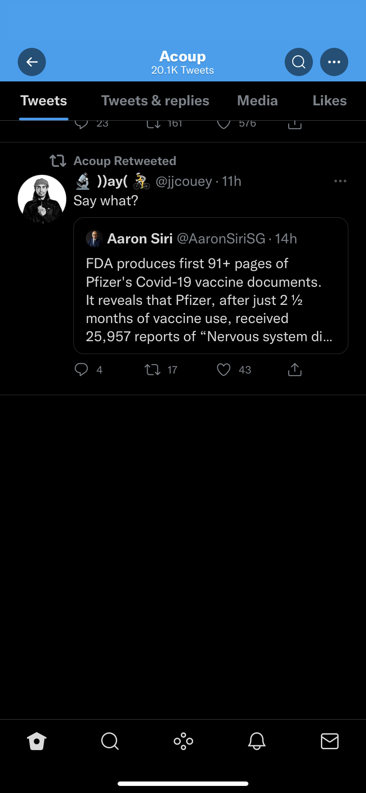Open Direct Messages envelope
Viewport: 366px width, 793px height.
pyautogui.click(x=330, y=741)
